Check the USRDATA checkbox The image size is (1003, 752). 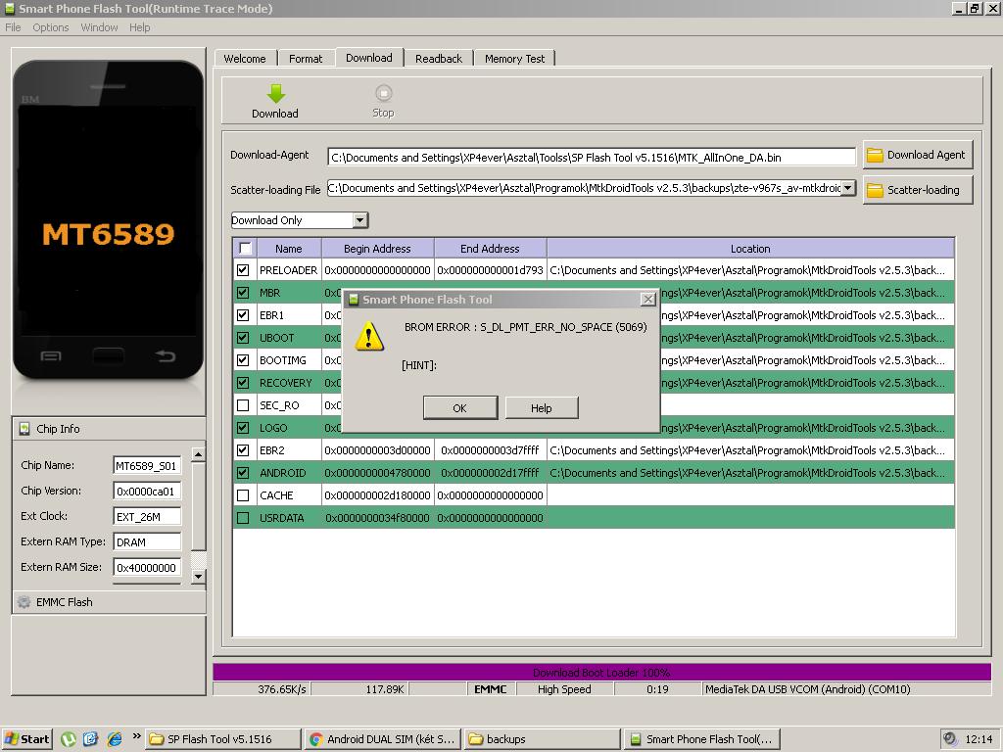243,517
